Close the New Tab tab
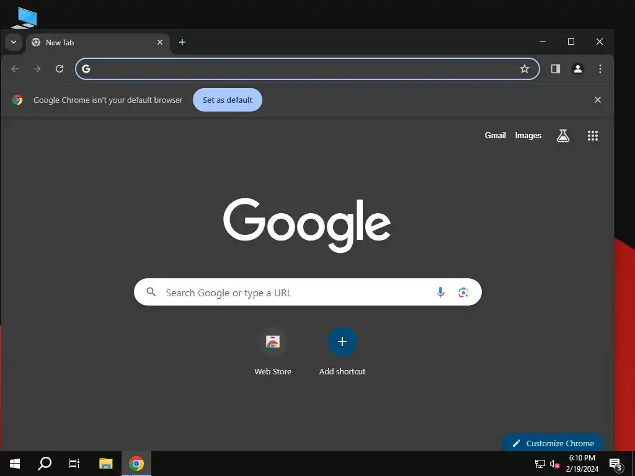 160,42
